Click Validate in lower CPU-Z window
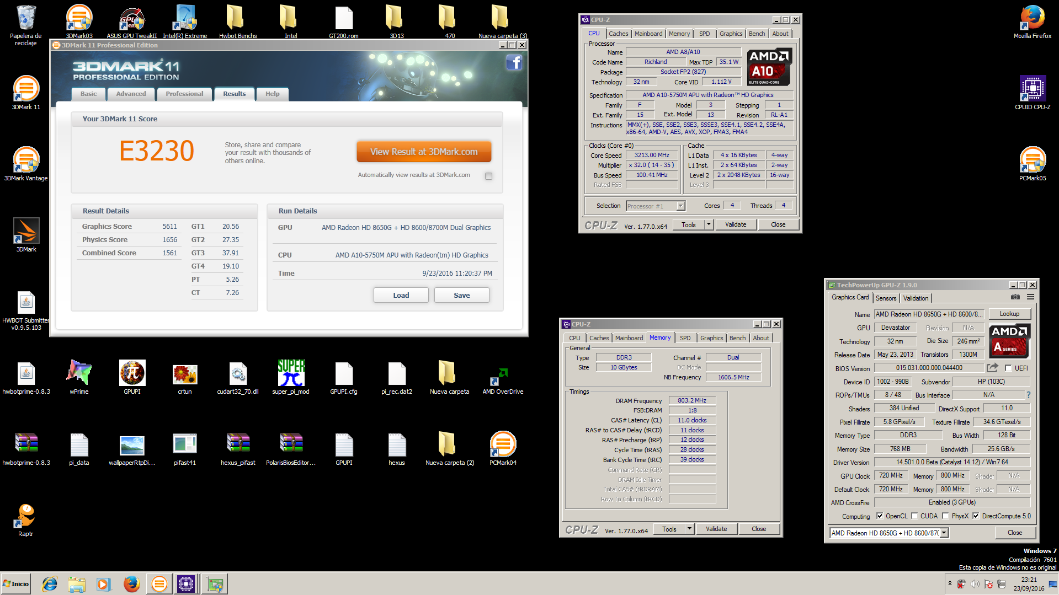The height and width of the screenshot is (595, 1059). pos(716,529)
